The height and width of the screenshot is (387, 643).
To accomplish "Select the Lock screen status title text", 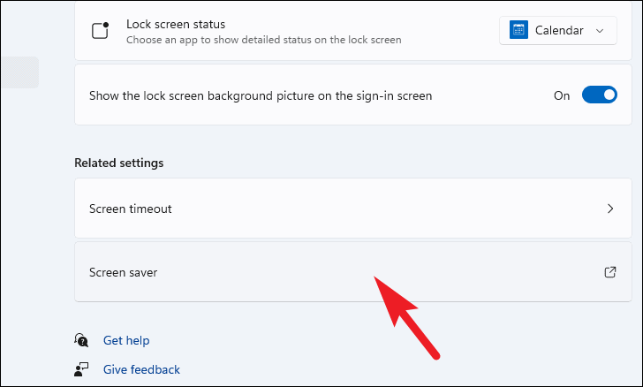I will 176,24.
